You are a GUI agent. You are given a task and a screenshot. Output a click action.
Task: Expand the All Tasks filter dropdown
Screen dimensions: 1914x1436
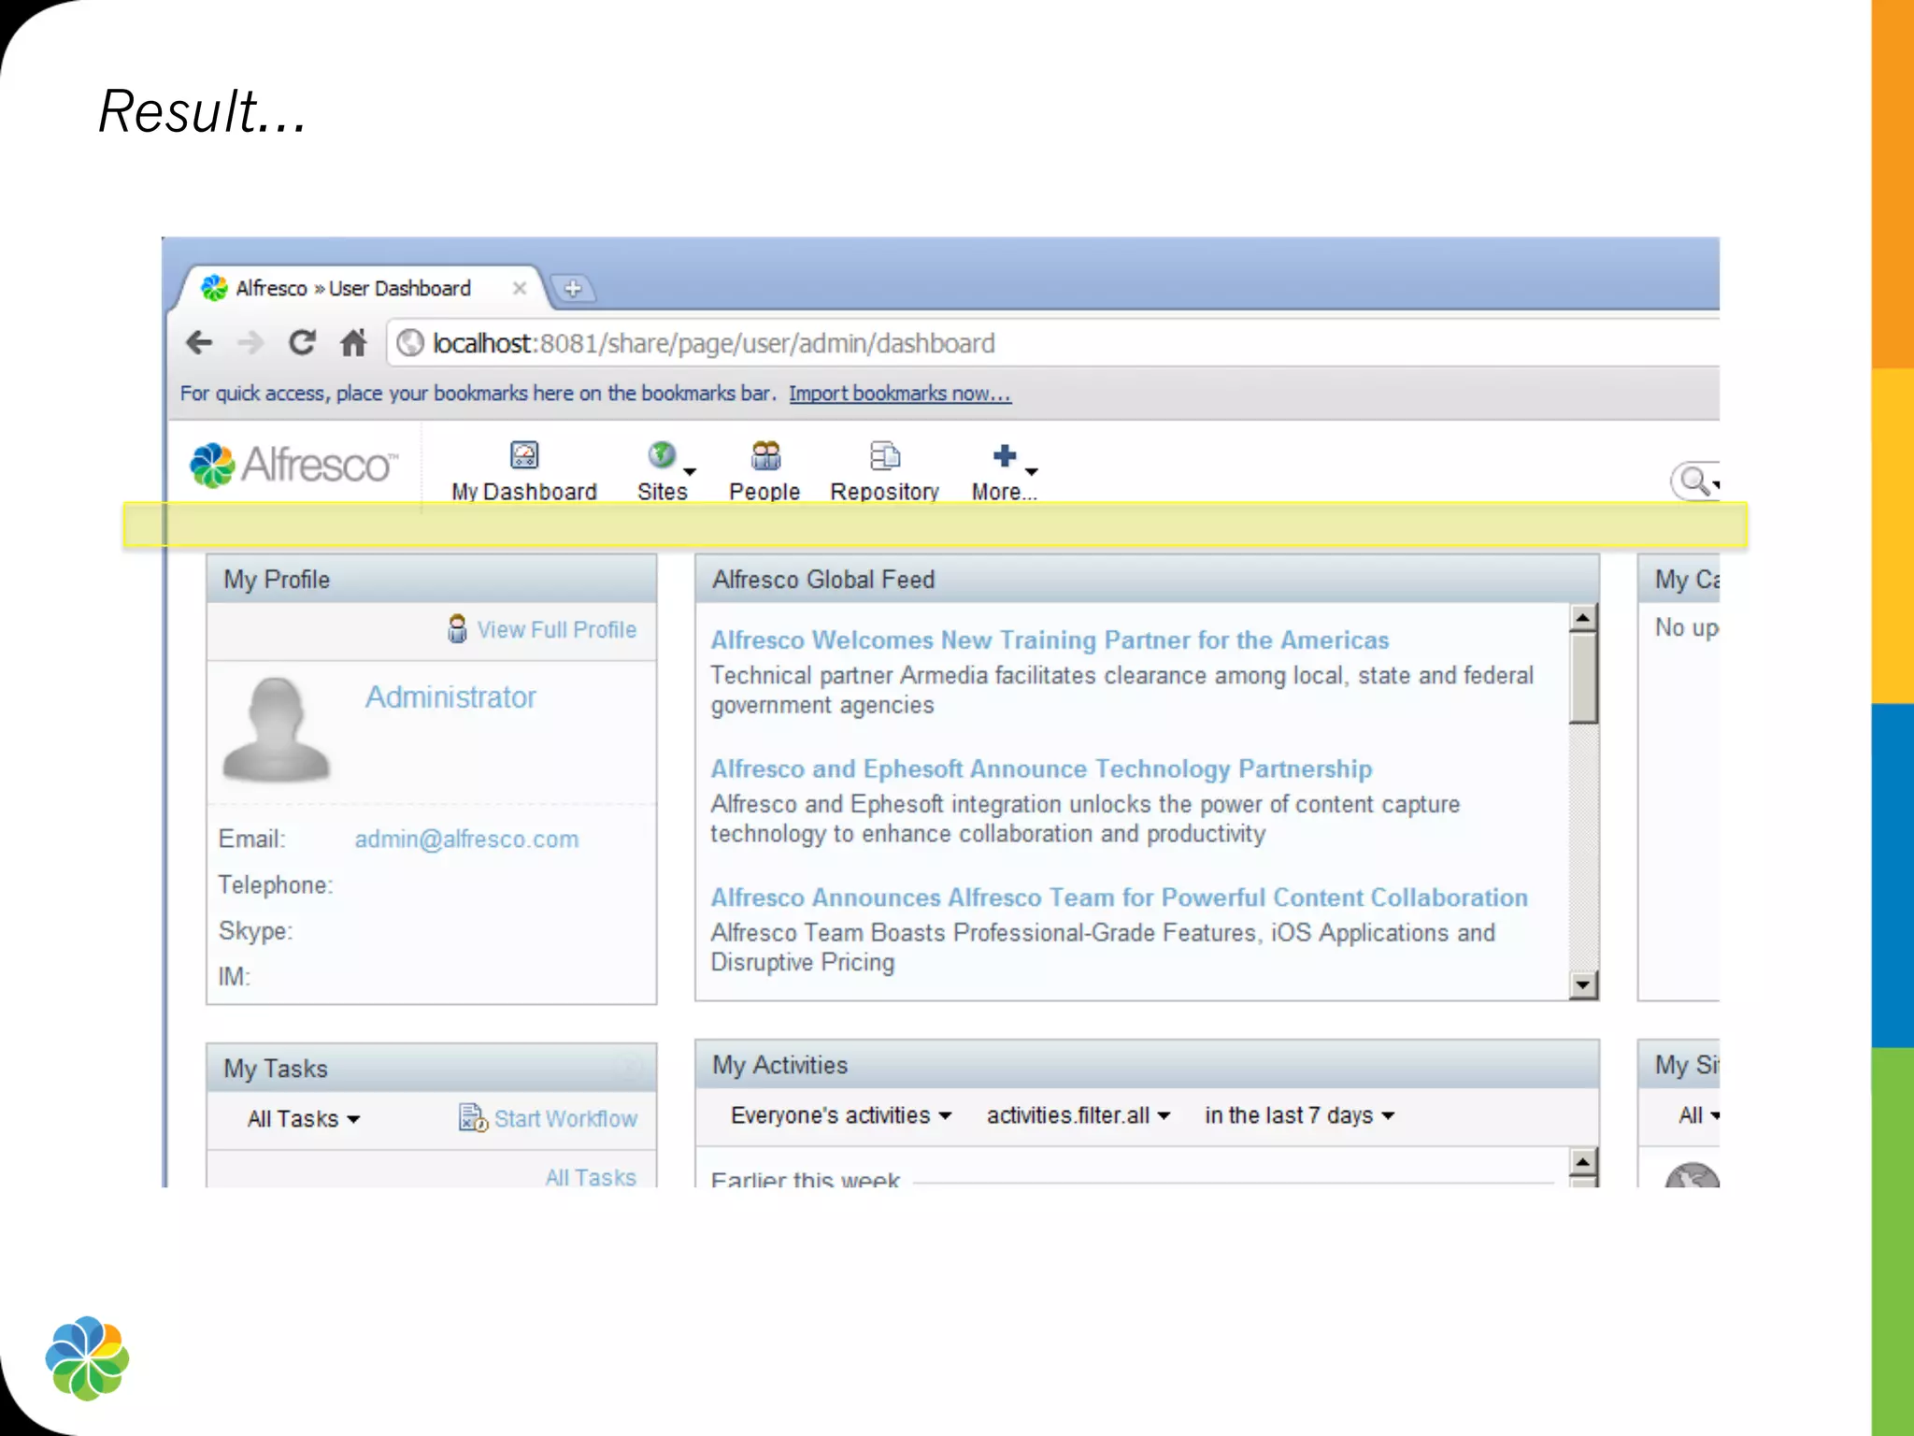pyautogui.click(x=303, y=1119)
